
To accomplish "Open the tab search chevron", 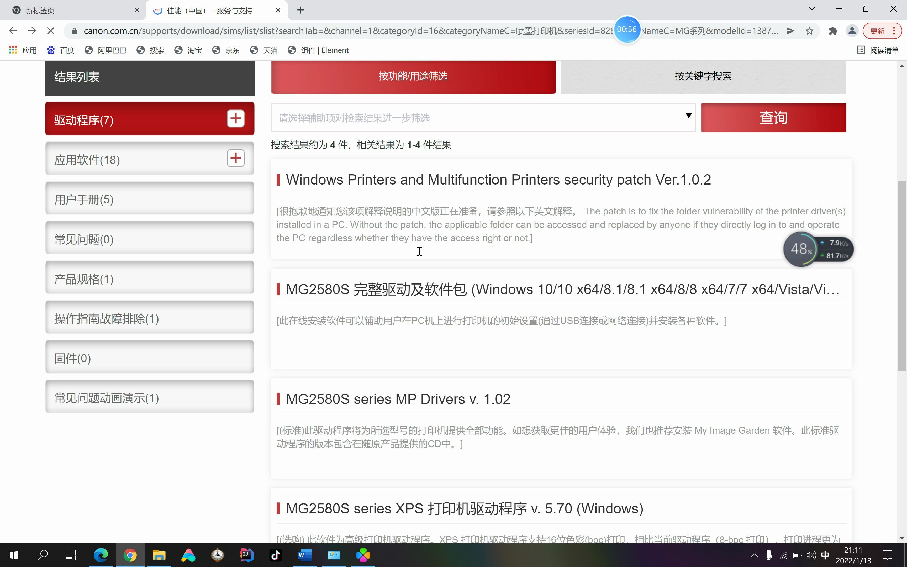I will click(812, 9).
